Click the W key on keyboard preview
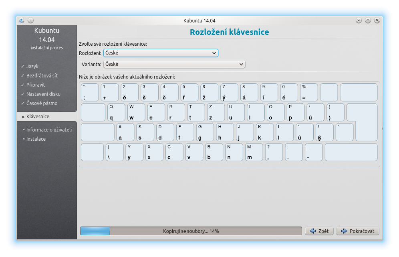This screenshot has width=399, height=257. click(x=136, y=112)
